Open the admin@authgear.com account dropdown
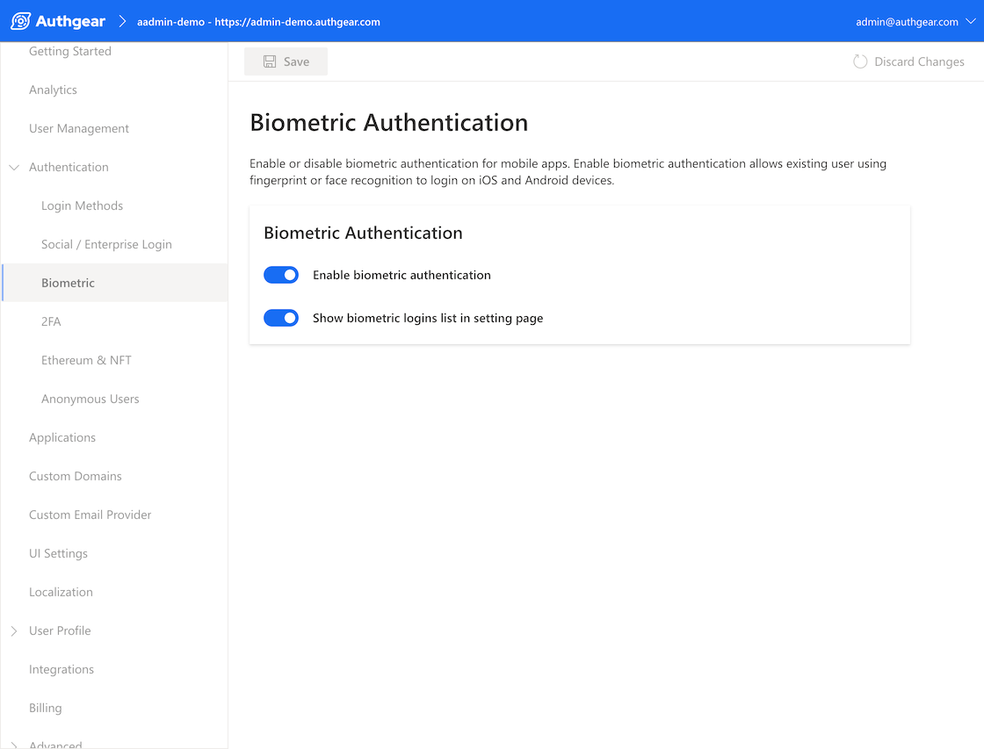 915,22
